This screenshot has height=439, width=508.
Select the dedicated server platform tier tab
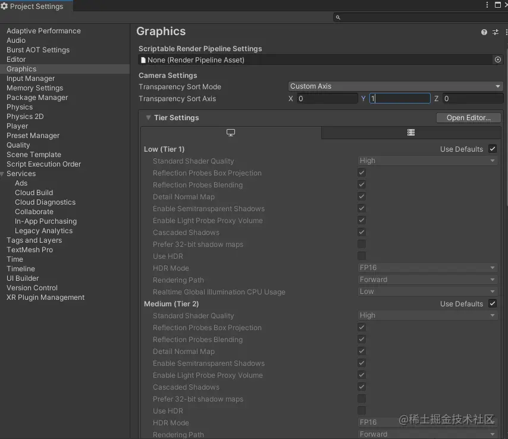(411, 133)
